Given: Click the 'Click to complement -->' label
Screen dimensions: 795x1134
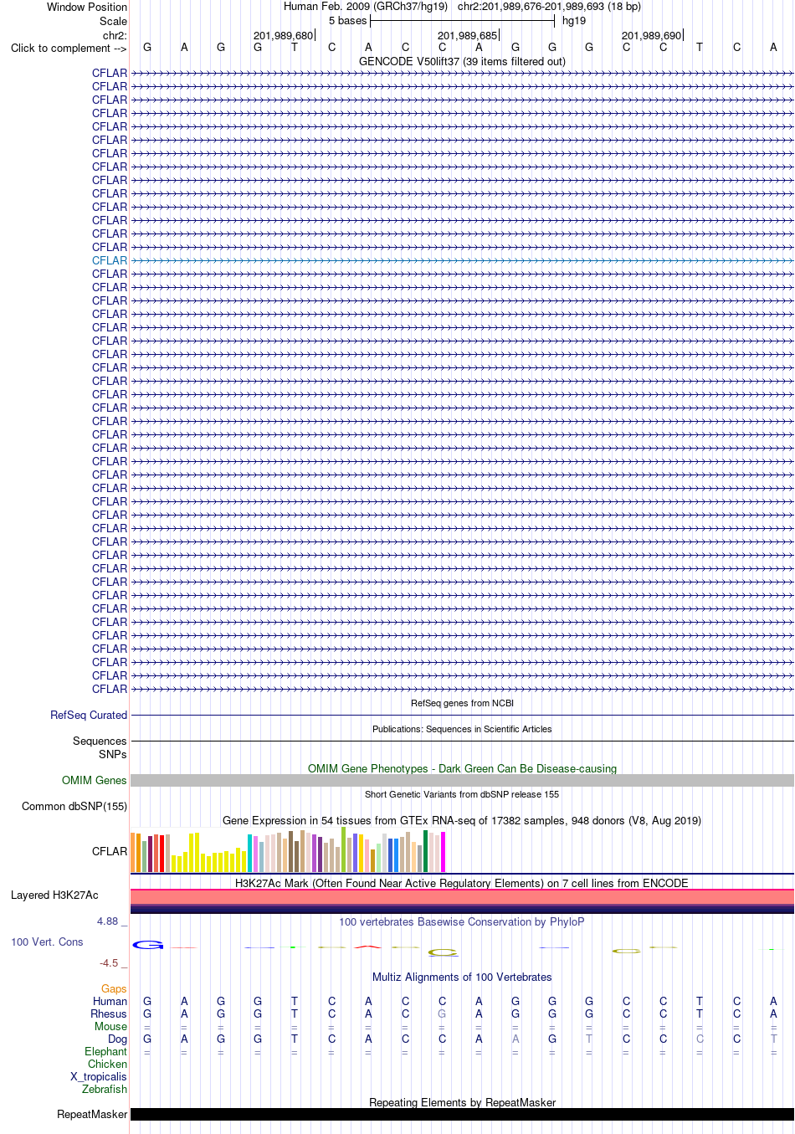Looking at the screenshot, I should click(x=69, y=48).
